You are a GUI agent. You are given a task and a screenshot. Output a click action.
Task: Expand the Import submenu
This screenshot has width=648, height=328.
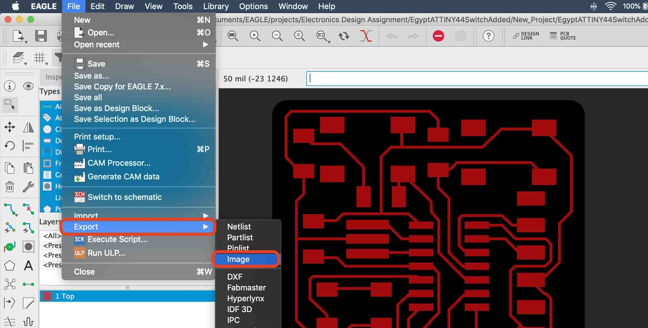139,216
